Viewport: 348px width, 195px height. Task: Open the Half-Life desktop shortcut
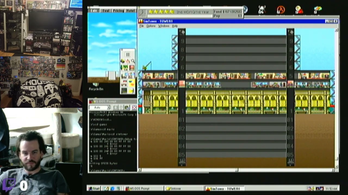(281, 10)
